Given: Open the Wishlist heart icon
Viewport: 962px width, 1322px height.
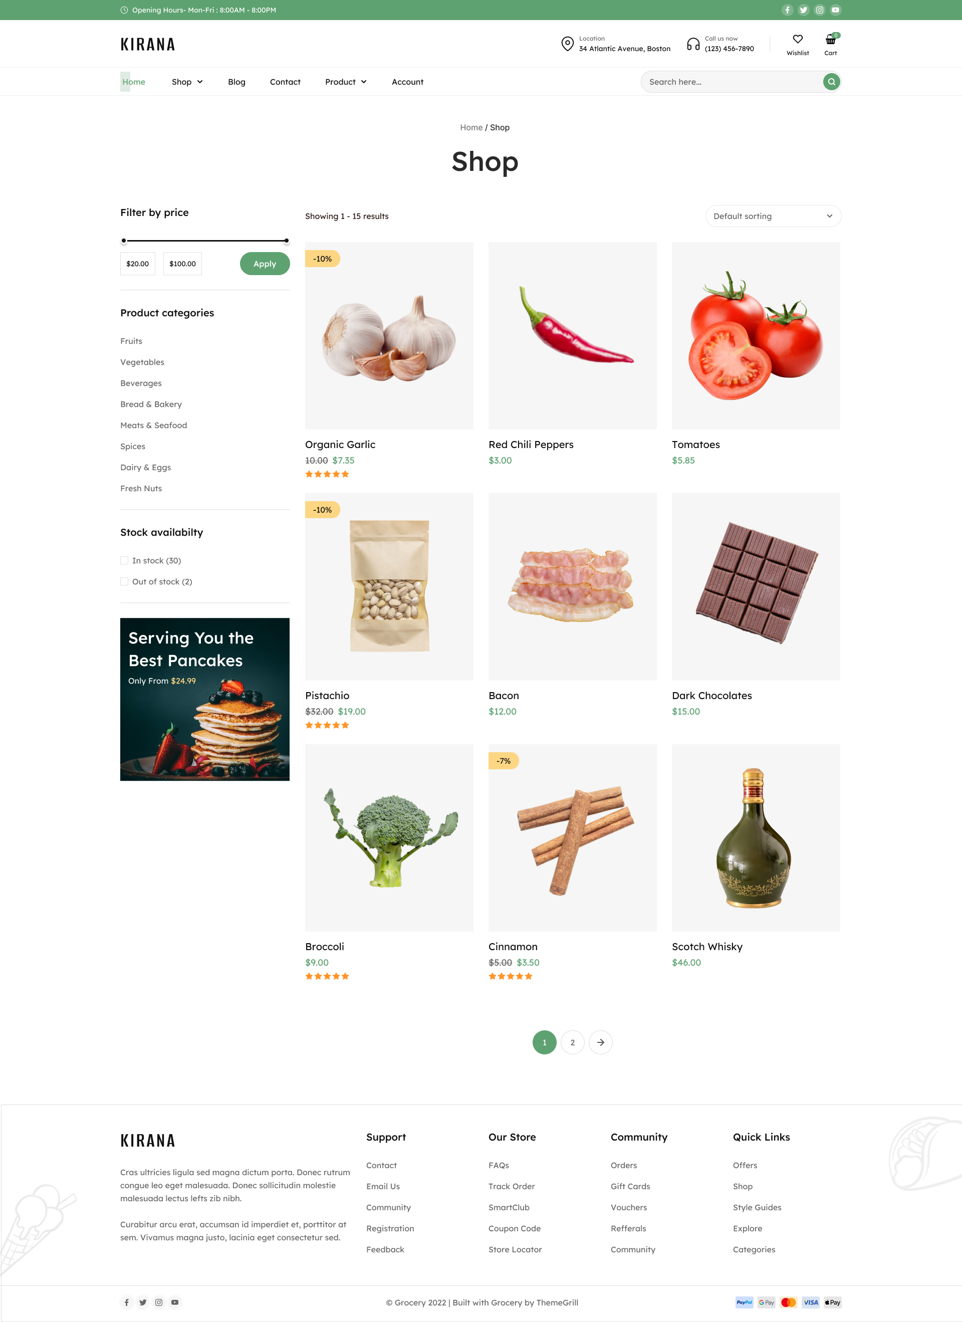Looking at the screenshot, I should [798, 39].
